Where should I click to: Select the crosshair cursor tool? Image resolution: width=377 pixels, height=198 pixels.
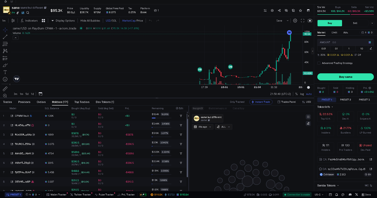tap(5, 30)
